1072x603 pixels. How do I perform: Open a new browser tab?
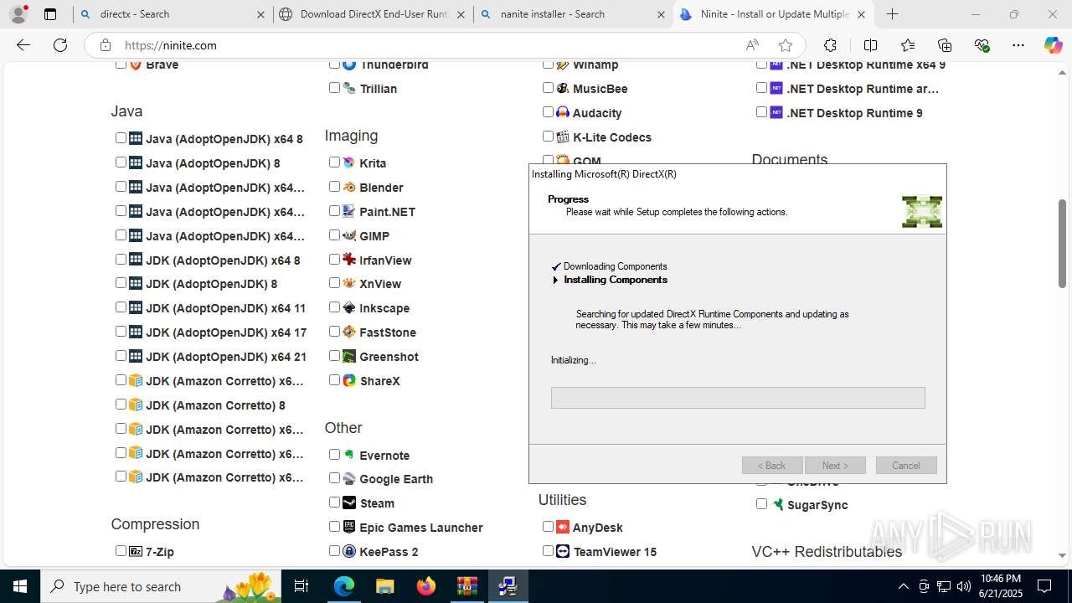tap(893, 14)
